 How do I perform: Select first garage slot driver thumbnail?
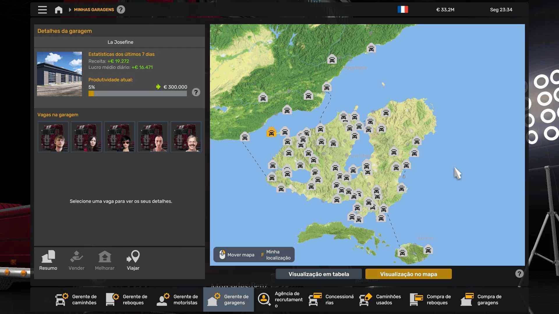(x=53, y=137)
